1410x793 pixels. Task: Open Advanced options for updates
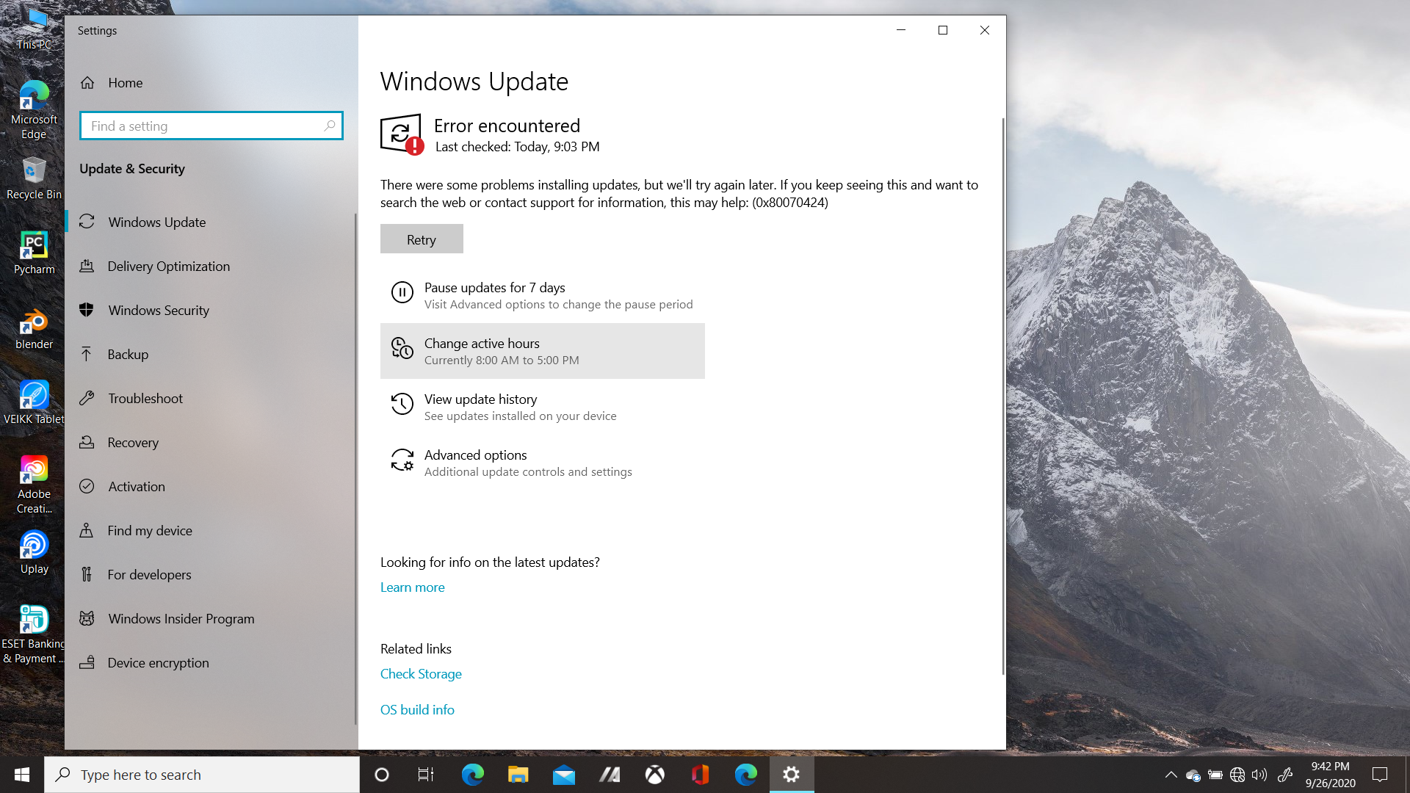[542, 463]
